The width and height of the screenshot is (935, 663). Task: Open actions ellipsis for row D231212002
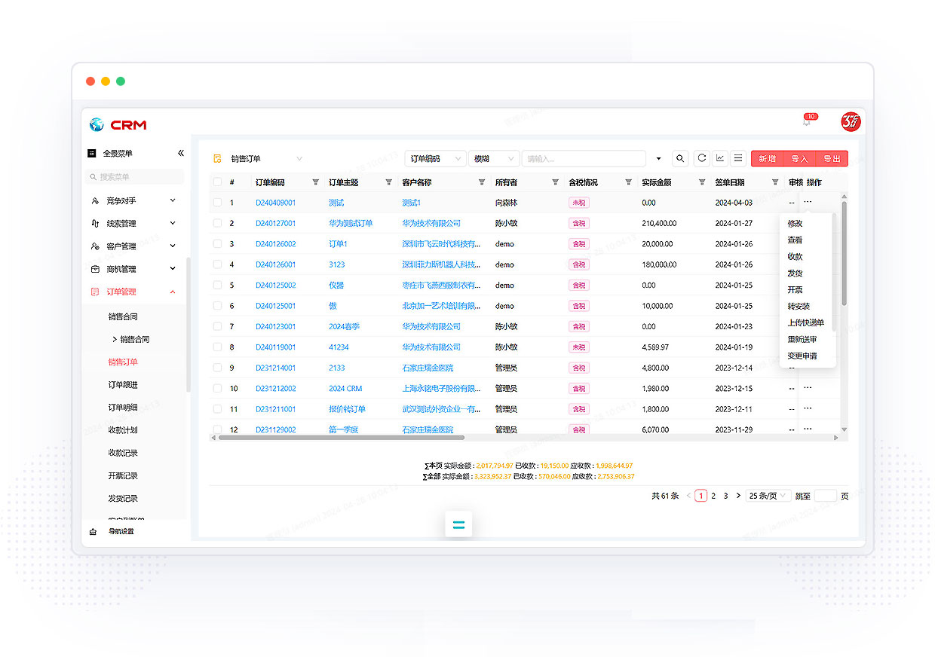(x=808, y=387)
